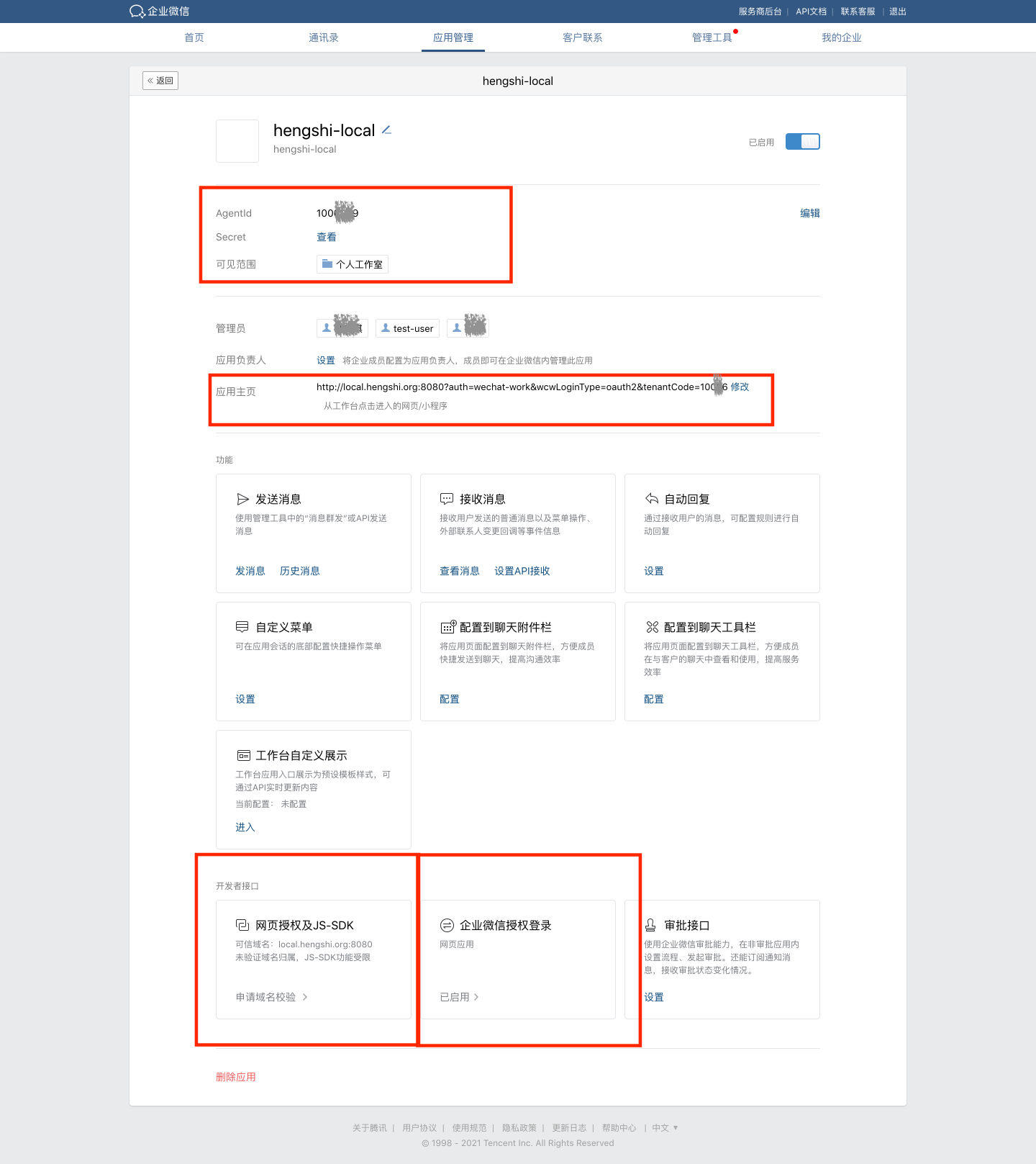The height and width of the screenshot is (1164, 1036).
Task: Select the test-user administrator tag
Action: tap(407, 328)
